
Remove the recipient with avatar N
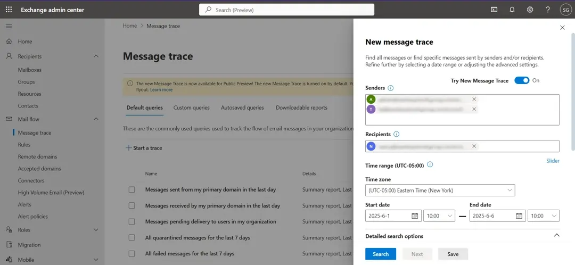tap(474, 146)
